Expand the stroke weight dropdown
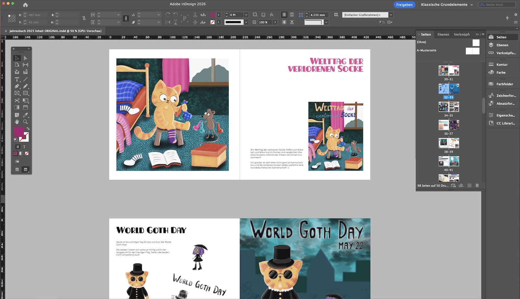Image resolution: width=520 pixels, height=299 pixels. point(246,15)
